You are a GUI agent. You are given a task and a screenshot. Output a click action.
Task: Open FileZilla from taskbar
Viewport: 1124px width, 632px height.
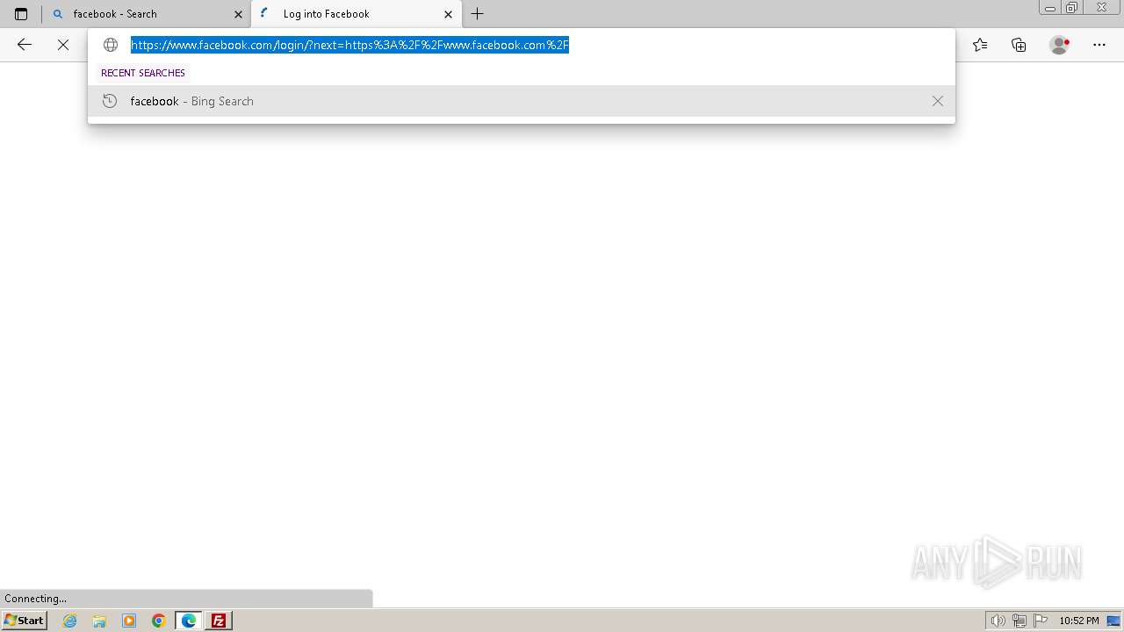coord(219,621)
